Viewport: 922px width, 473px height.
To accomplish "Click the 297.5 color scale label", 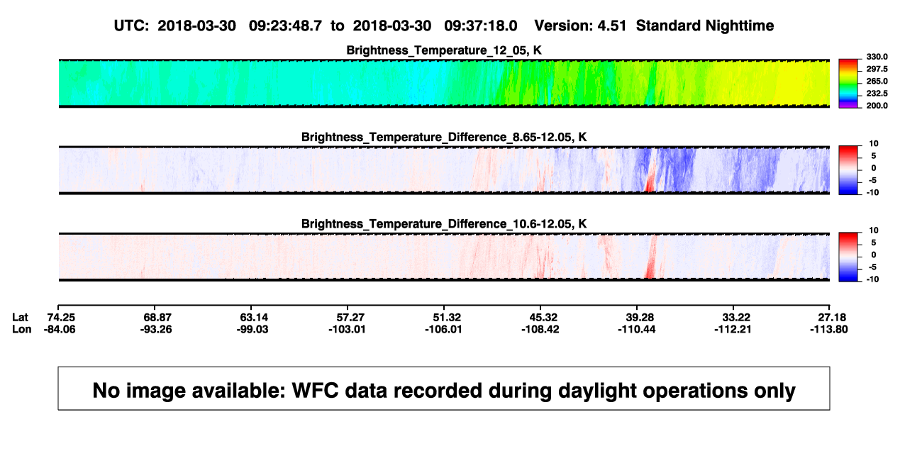I will pyautogui.click(x=876, y=69).
